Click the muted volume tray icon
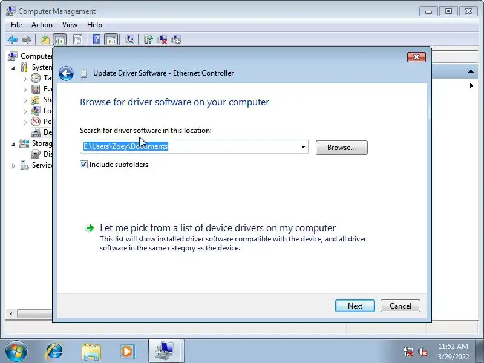 [x=422, y=352]
